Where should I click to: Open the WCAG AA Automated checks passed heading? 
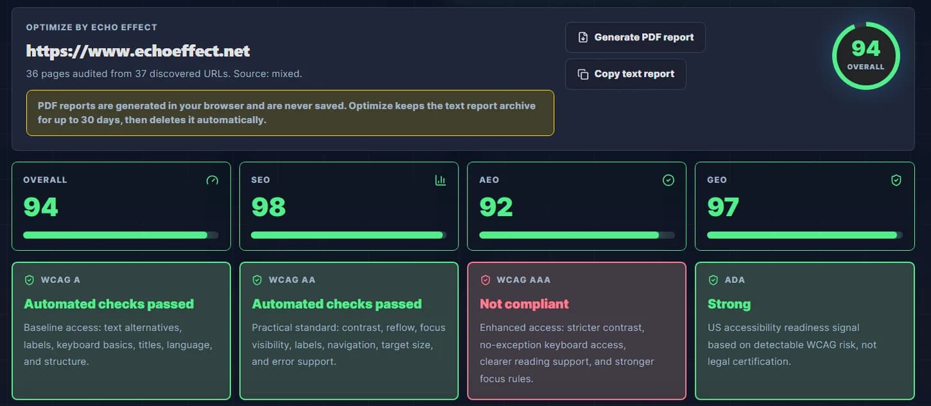point(337,304)
